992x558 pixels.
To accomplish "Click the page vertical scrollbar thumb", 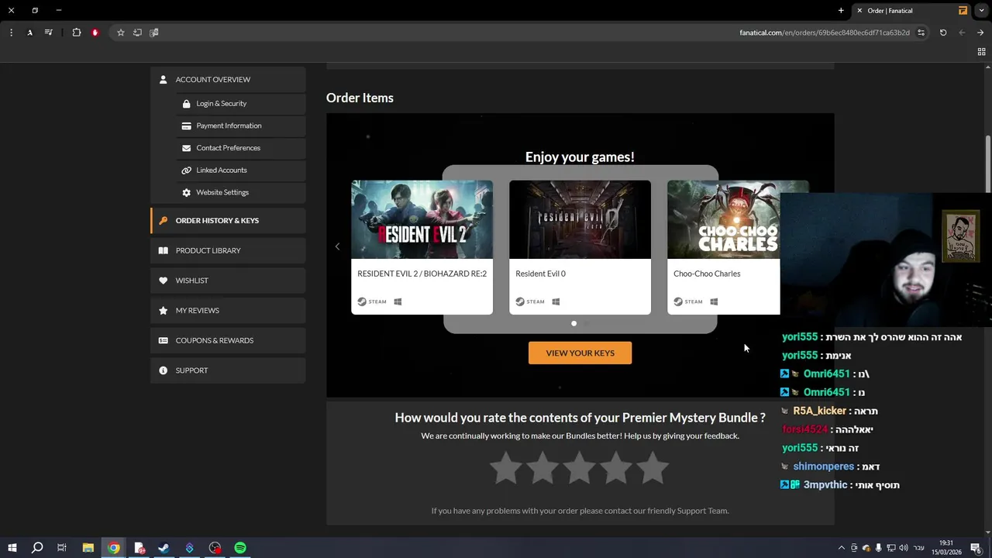I will (988, 166).
